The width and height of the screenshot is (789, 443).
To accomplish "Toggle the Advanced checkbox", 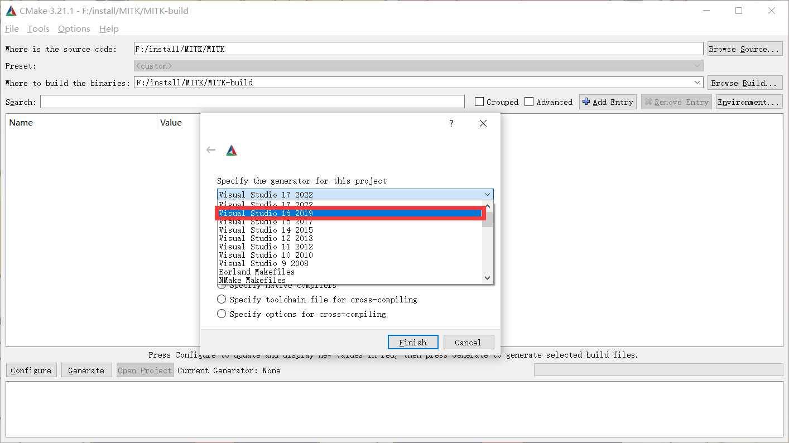I will (529, 102).
